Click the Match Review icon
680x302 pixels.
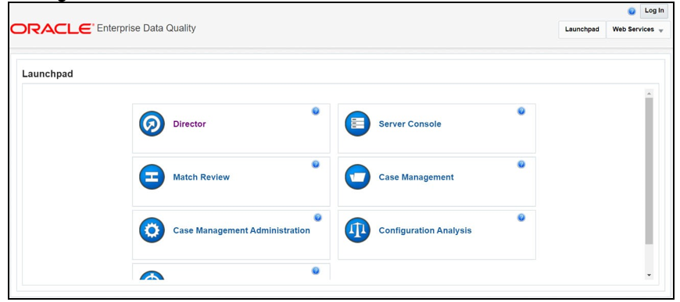pos(152,177)
